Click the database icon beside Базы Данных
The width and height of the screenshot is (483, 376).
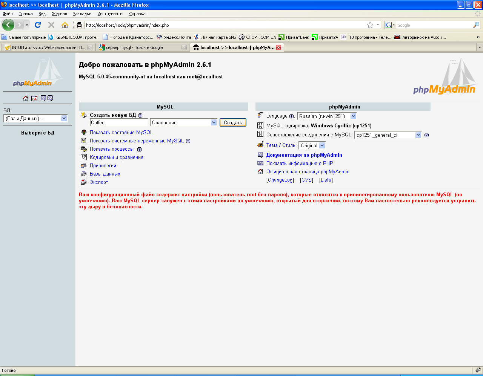tap(84, 174)
